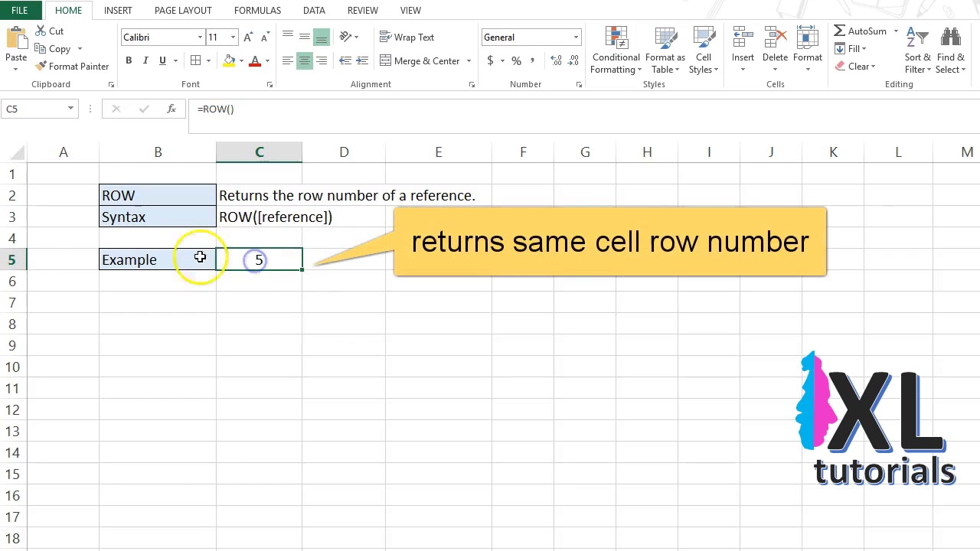
Task: Switch to the VIEW tab
Action: click(410, 11)
